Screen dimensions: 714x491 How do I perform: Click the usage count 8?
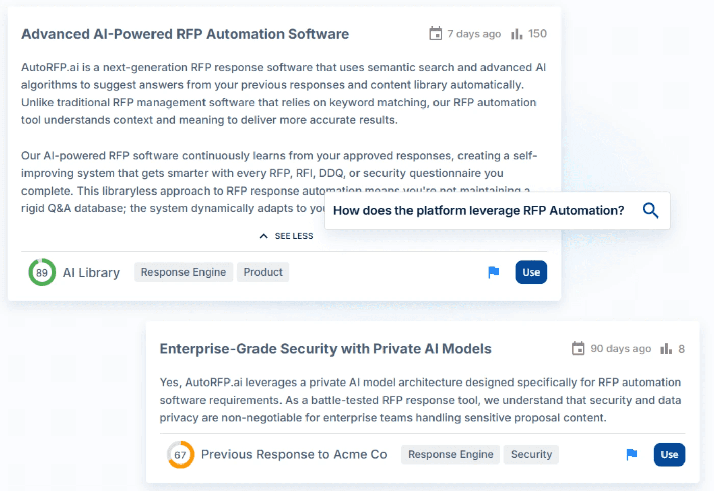tap(681, 349)
